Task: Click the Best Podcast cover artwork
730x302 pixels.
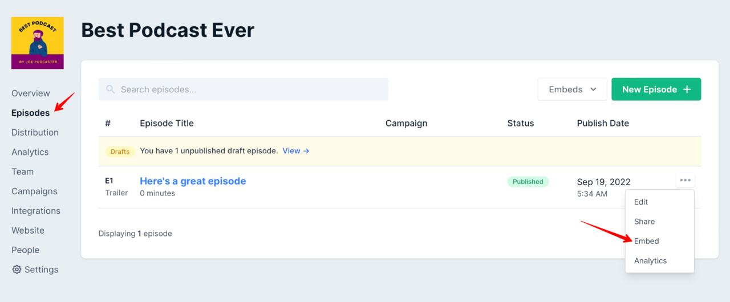Action: click(x=38, y=43)
